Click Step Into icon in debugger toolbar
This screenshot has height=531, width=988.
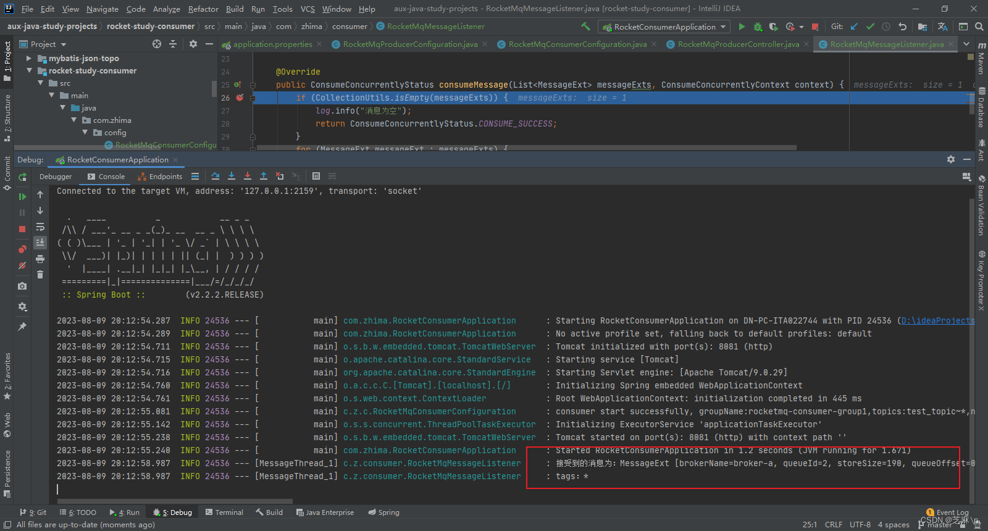[232, 176]
